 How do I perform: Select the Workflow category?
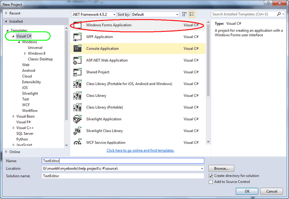pos(30,110)
